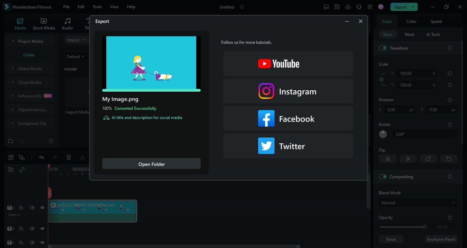
Task: Undo the last action in timeline toolbar
Action: click(x=41, y=157)
